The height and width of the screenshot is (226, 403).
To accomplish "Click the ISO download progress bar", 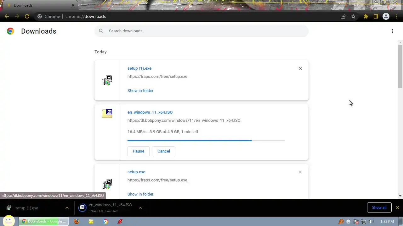I will 206,141.
